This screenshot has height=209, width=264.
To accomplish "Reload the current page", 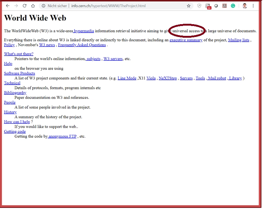I will click(x=25, y=6).
